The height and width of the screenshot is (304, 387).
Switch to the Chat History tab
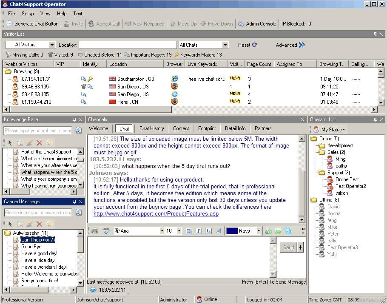[x=151, y=128]
